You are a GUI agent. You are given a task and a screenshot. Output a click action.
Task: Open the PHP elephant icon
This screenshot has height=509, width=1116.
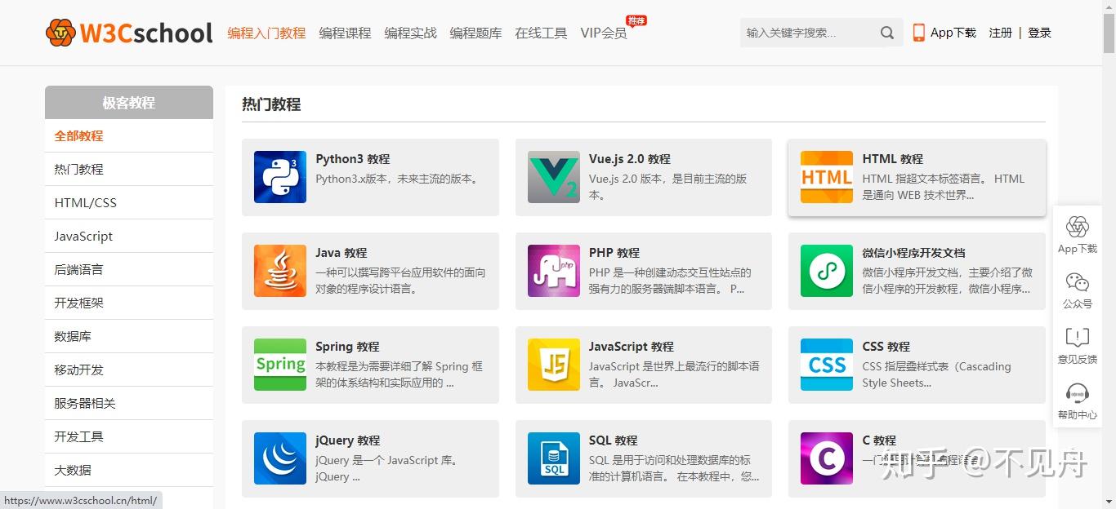pos(554,271)
